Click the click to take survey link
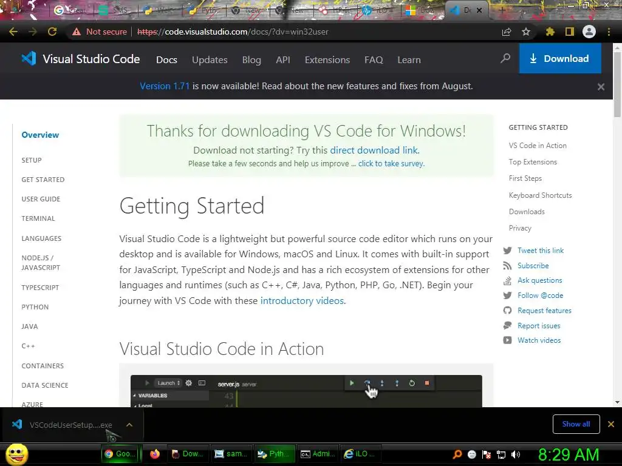Image resolution: width=622 pixels, height=466 pixels. (391, 164)
